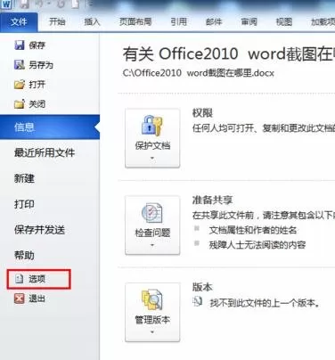The width and height of the screenshot is (335, 360).
Task: Click the 检查问题 button label
Action: (152, 233)
